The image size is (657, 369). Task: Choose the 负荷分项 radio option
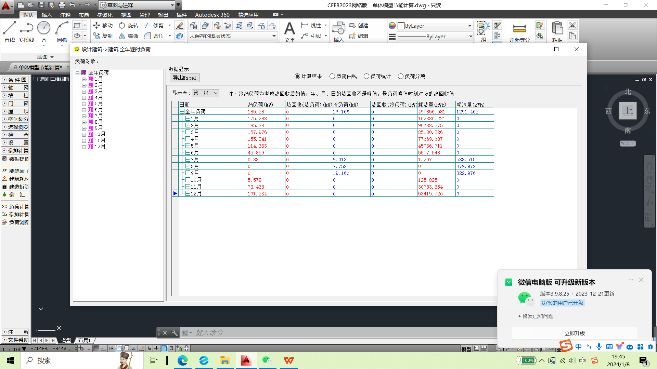click(x=400, y=77)
